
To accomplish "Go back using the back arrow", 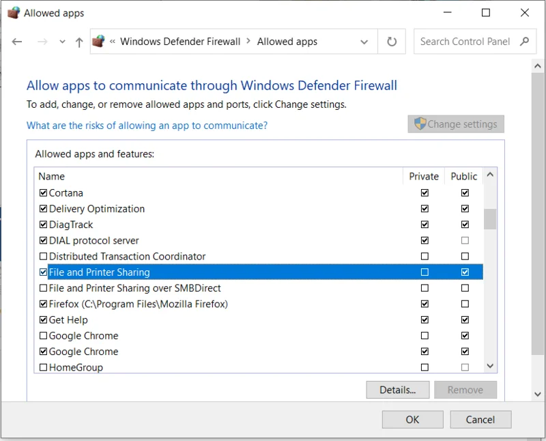I will pyautogui.click(x=16, y=42).
